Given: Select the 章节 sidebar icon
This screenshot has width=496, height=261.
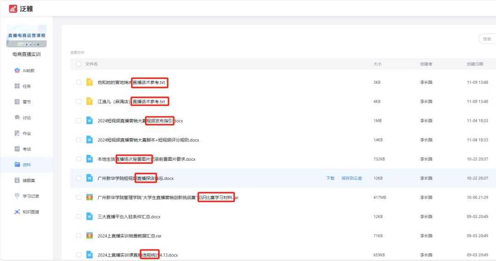Looking at the screenshot, I should (x=17, y=102).
